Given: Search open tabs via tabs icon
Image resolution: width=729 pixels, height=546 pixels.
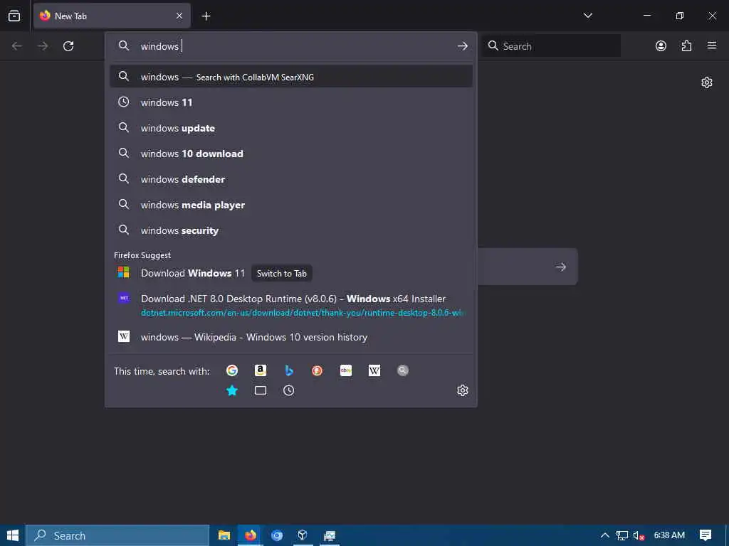Looking at the screenshot, I should pos(261,390).
